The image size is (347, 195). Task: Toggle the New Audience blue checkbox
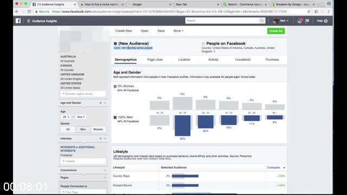pyautogui.click(x=115, y=43)
